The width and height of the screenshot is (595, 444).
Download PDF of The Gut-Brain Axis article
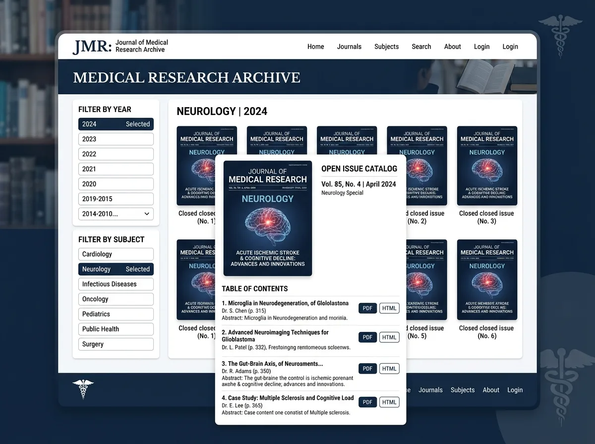click(367, 369)
